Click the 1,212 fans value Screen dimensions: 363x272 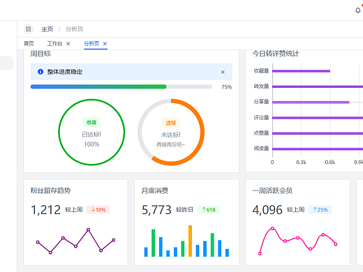(x=46, y=210)
